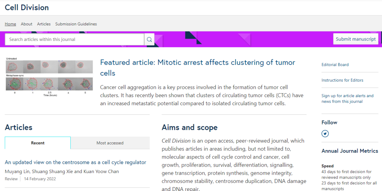Click the search magnifier icon
This screenshot has height=191, width=382.
click(x=149, y=40)
